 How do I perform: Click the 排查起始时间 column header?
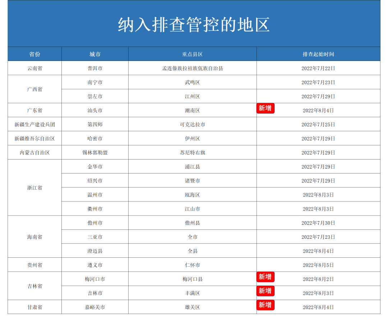pos(318,54)
